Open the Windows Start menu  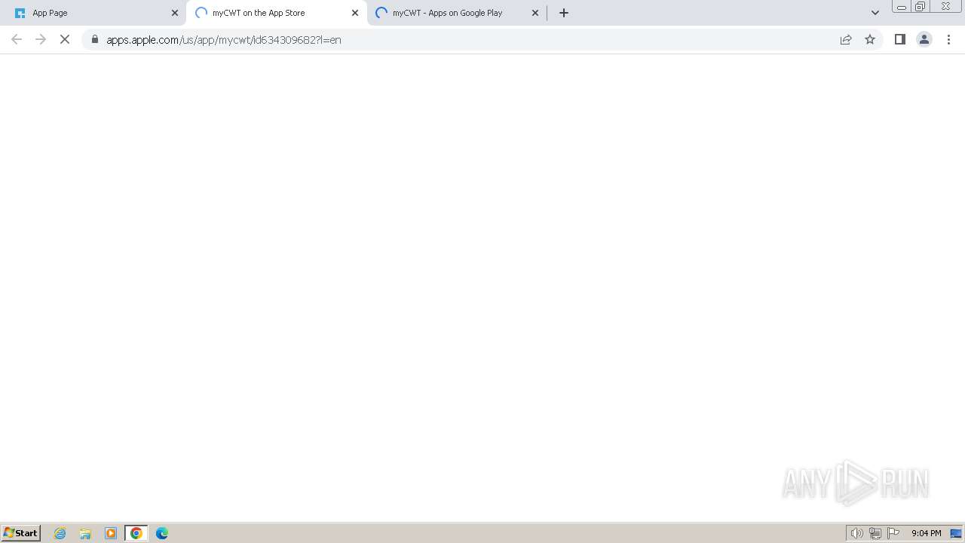[x=21, y=532]
